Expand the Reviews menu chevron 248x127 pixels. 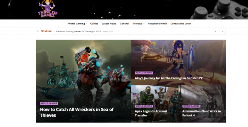coord(143,24)
